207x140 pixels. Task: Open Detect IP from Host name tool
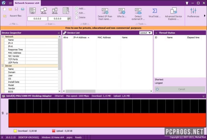(105, 14)
